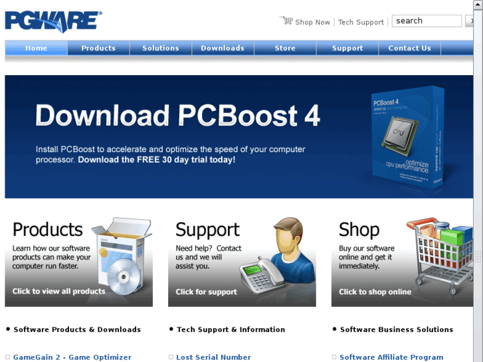
Task: Click 'Tech Support & Information' heading
Action: (x=231, y=329)
